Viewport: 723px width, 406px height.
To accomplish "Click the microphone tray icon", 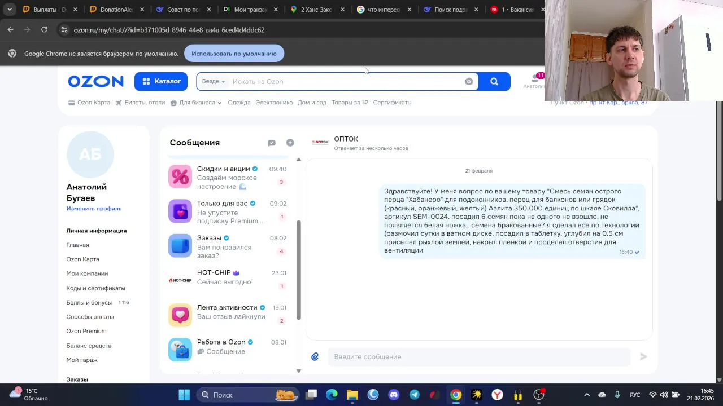I will pyautogui.click(x=617, y=395).
